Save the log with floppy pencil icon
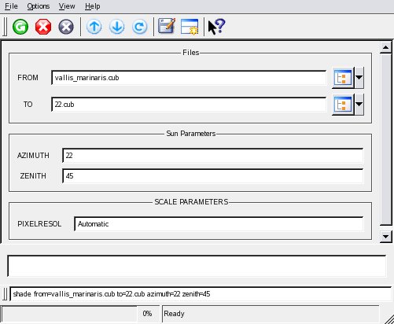394x324 pixels. tap(167, 26)
